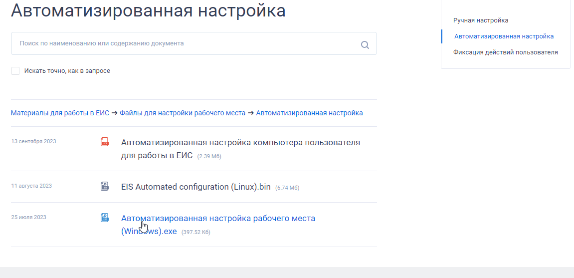
Task: Open 'Материалы для работы в ЕИС' breadcrumb
Action: point(60,113)
